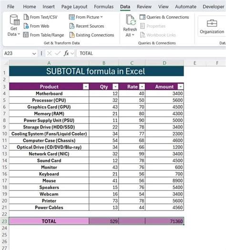The width and height of the screenshot is (226, 250).
Task: Expand the Refresh All dropdown arrow
Action: [x=133, y=35]
